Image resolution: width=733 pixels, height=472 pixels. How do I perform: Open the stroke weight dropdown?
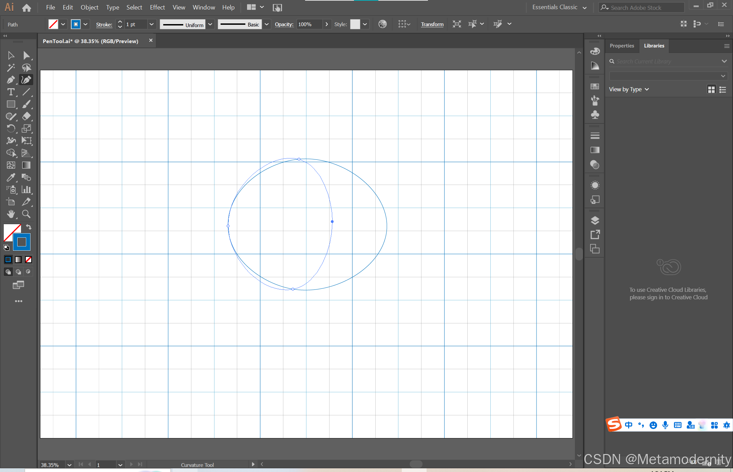tap(151, 24)
